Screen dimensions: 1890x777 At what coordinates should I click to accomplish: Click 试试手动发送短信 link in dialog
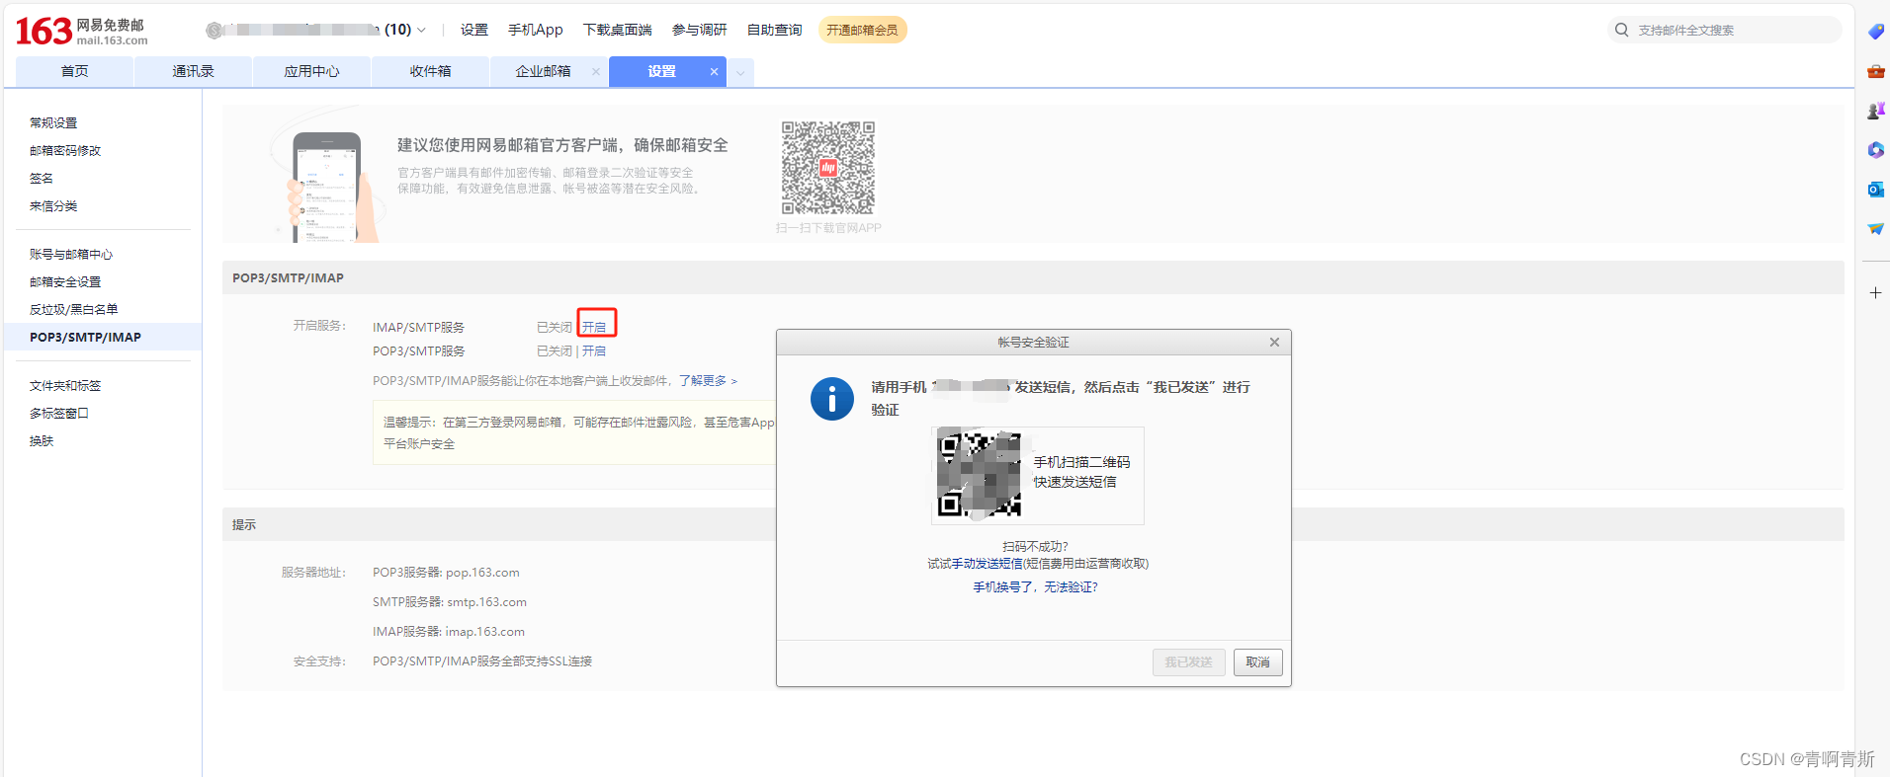[x=975, y=564]
